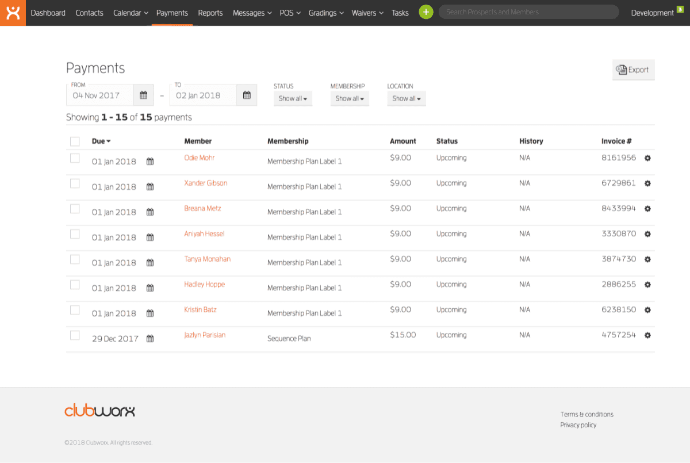Open the gear icon beside invoice 8161956
The width and height of the screenshot is (690, 463).
tap(647, 158)
